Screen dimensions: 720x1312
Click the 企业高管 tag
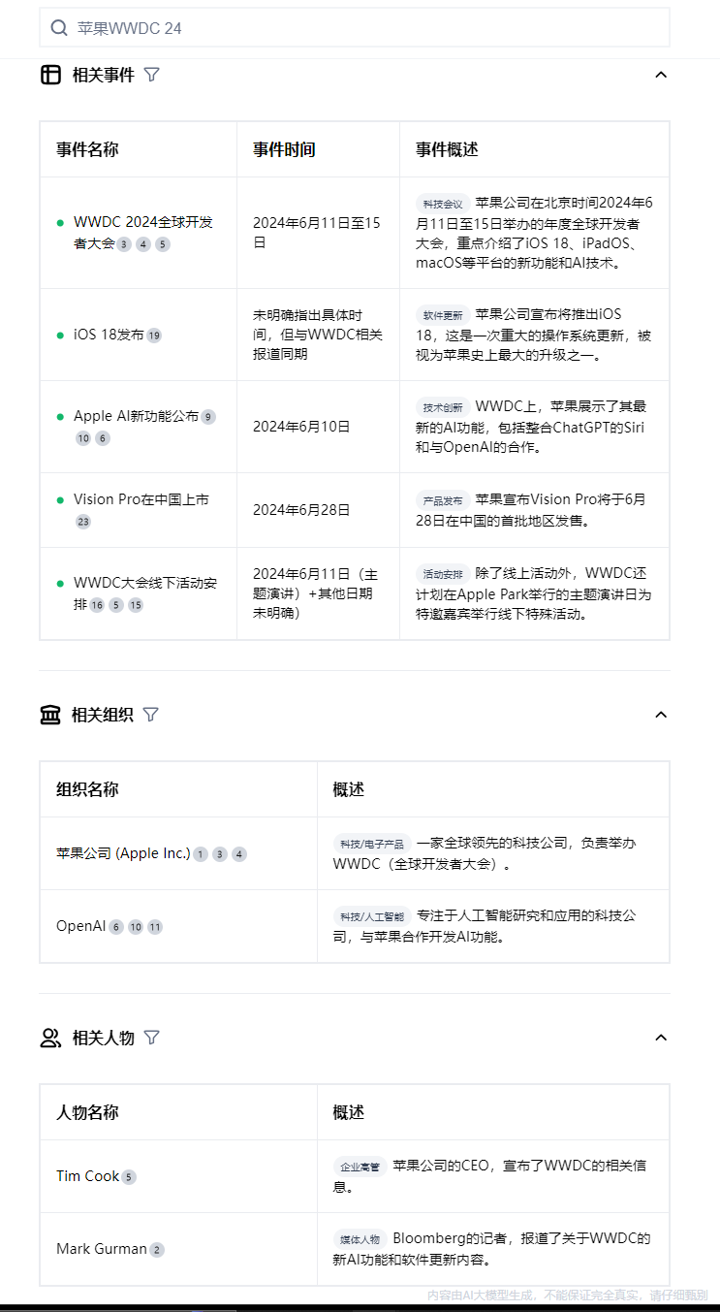(x=360, y=1167)
